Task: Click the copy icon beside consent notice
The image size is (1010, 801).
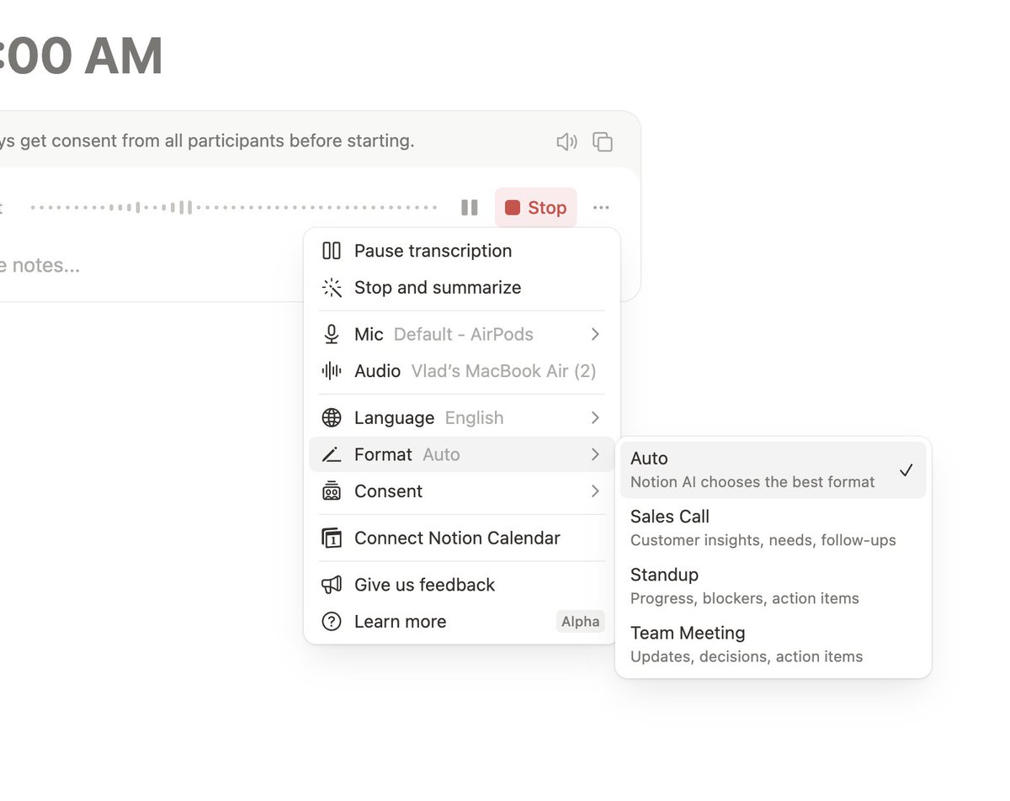Action: click(603, 141)
